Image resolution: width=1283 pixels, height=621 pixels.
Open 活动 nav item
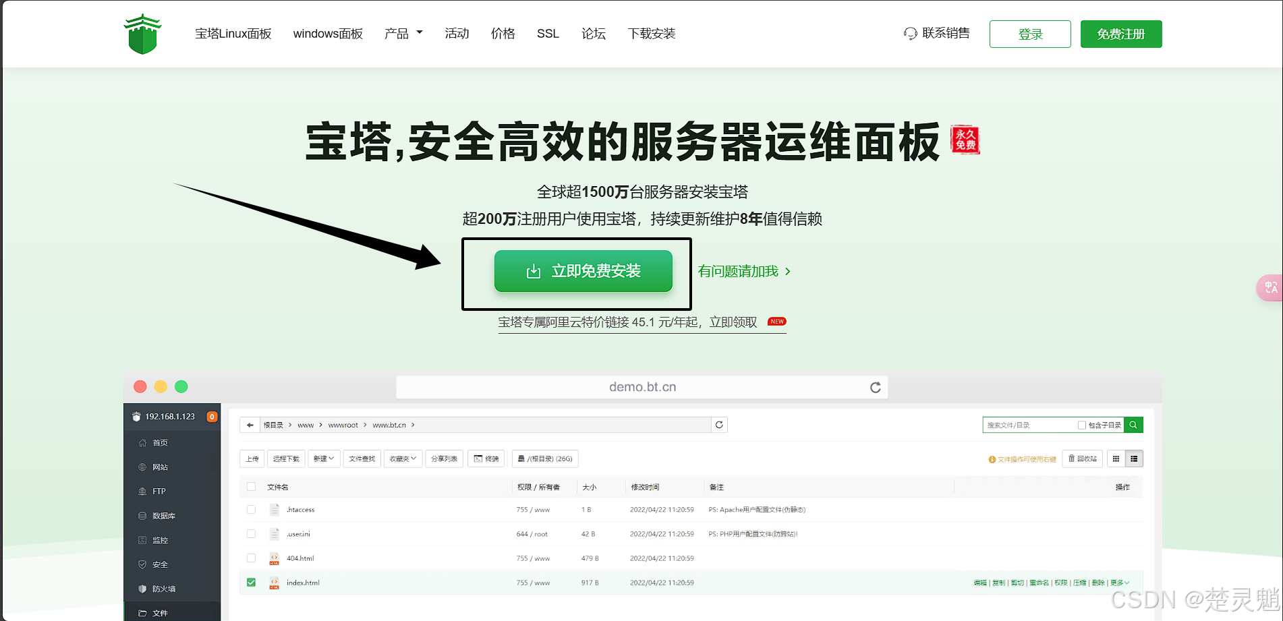pos(457,34)
